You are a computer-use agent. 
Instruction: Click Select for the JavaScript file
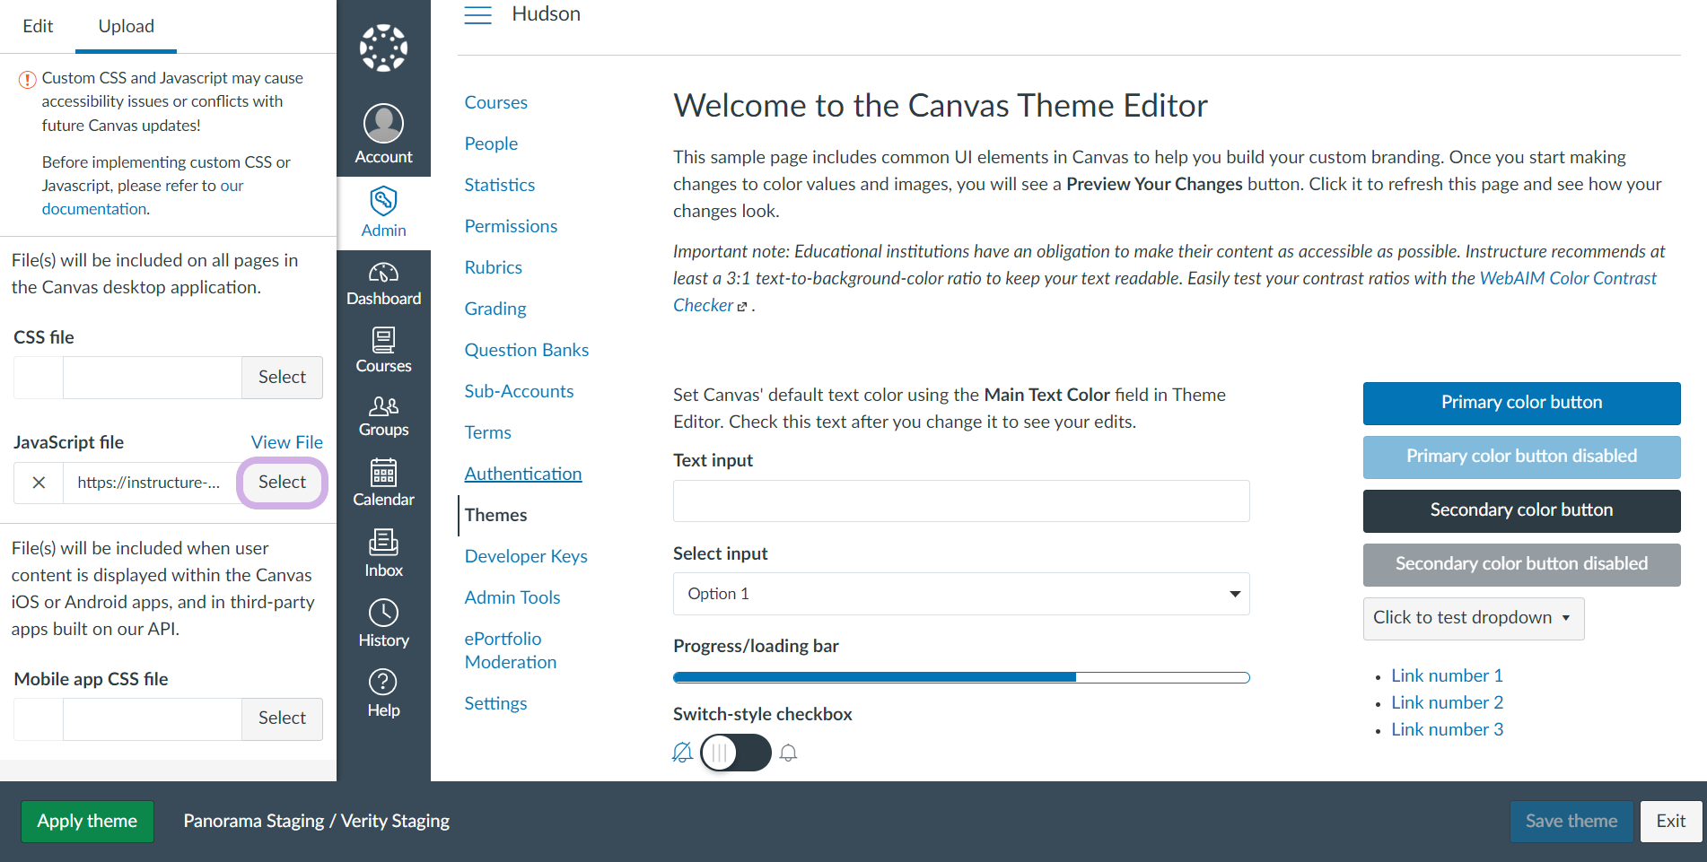click(x=282, y=483)
